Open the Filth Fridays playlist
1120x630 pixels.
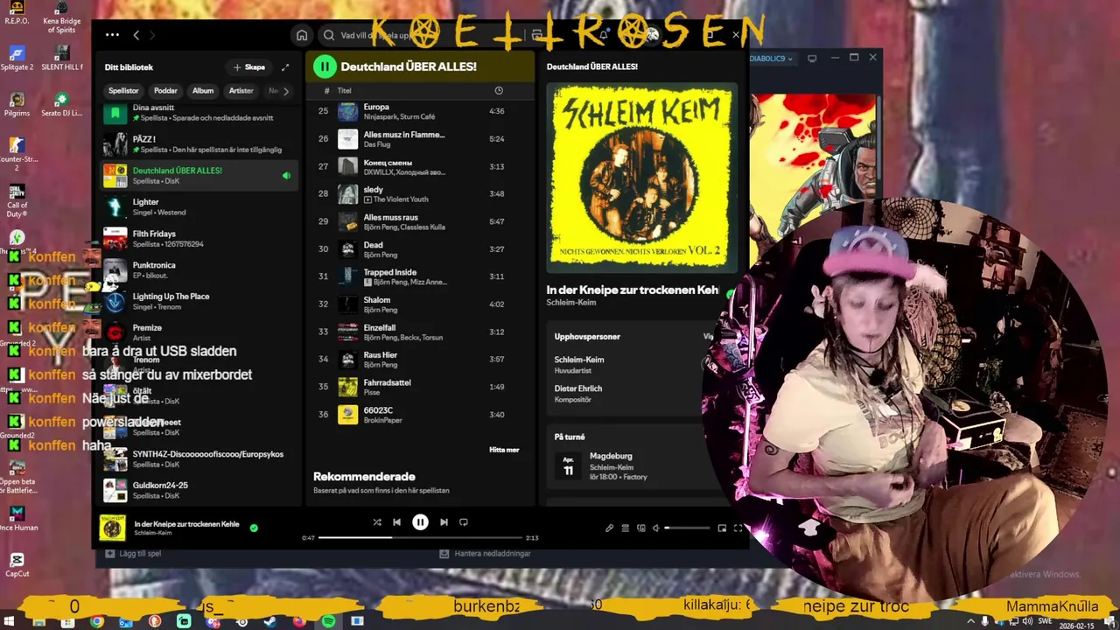[x=199, y=239]
